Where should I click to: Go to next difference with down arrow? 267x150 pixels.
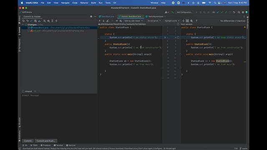point(103,21)
